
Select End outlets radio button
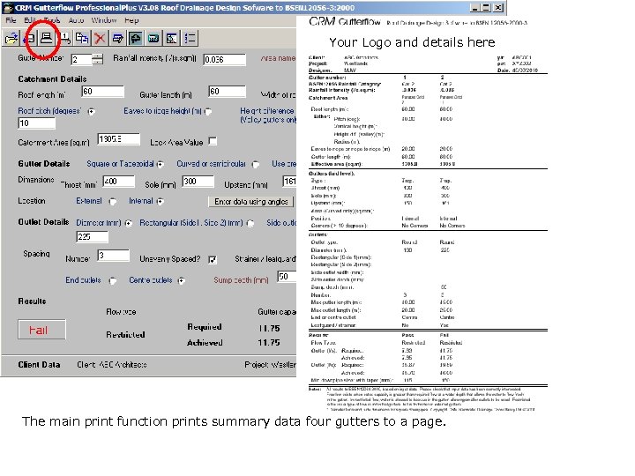pyautogui.click(x=113, y=280)
